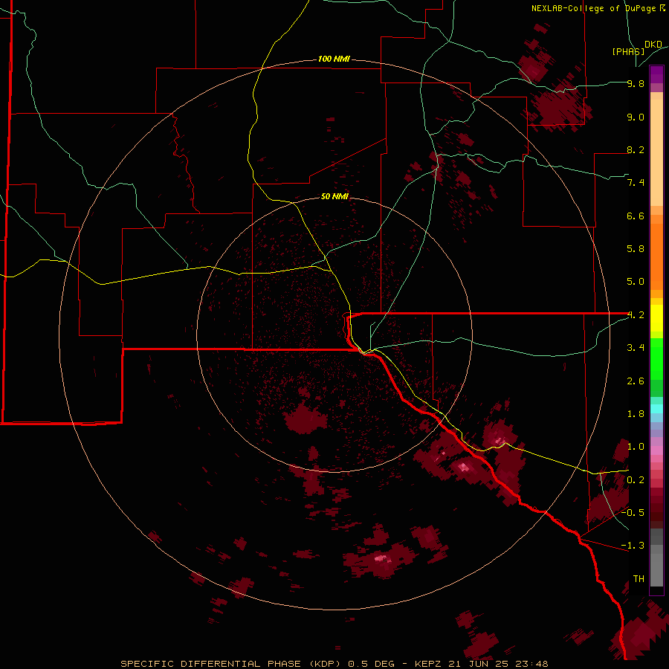Click the 1.8 value on the color scale
Image resolution: width=669 pixels, height=669 pixels.
(636, 414)
